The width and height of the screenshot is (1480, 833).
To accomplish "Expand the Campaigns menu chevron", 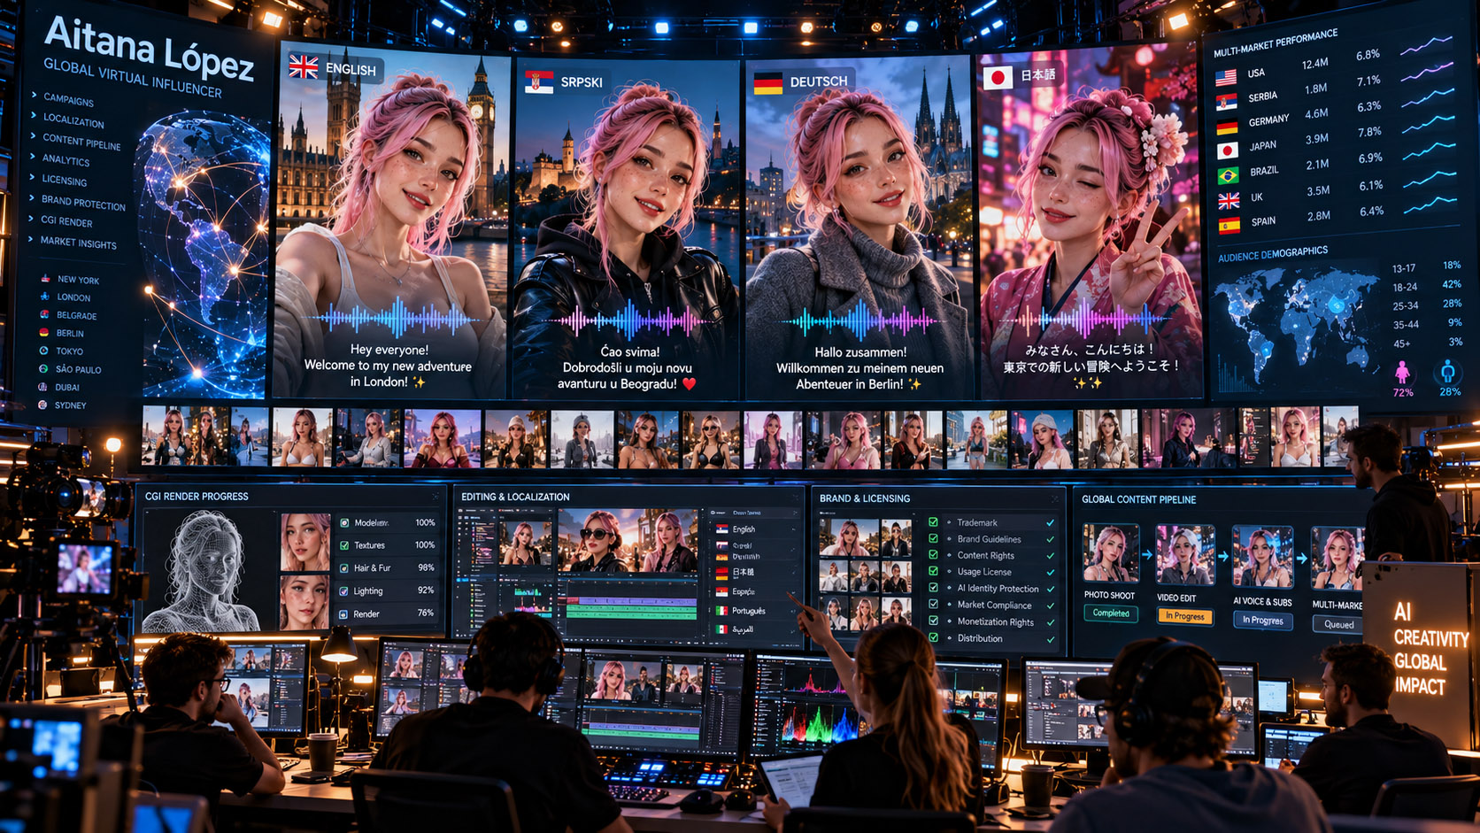I will pos(34,95).
